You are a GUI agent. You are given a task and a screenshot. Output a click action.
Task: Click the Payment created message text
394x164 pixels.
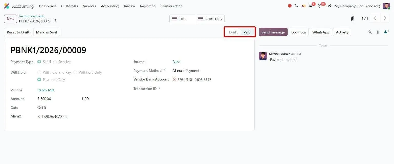point(283,60)
